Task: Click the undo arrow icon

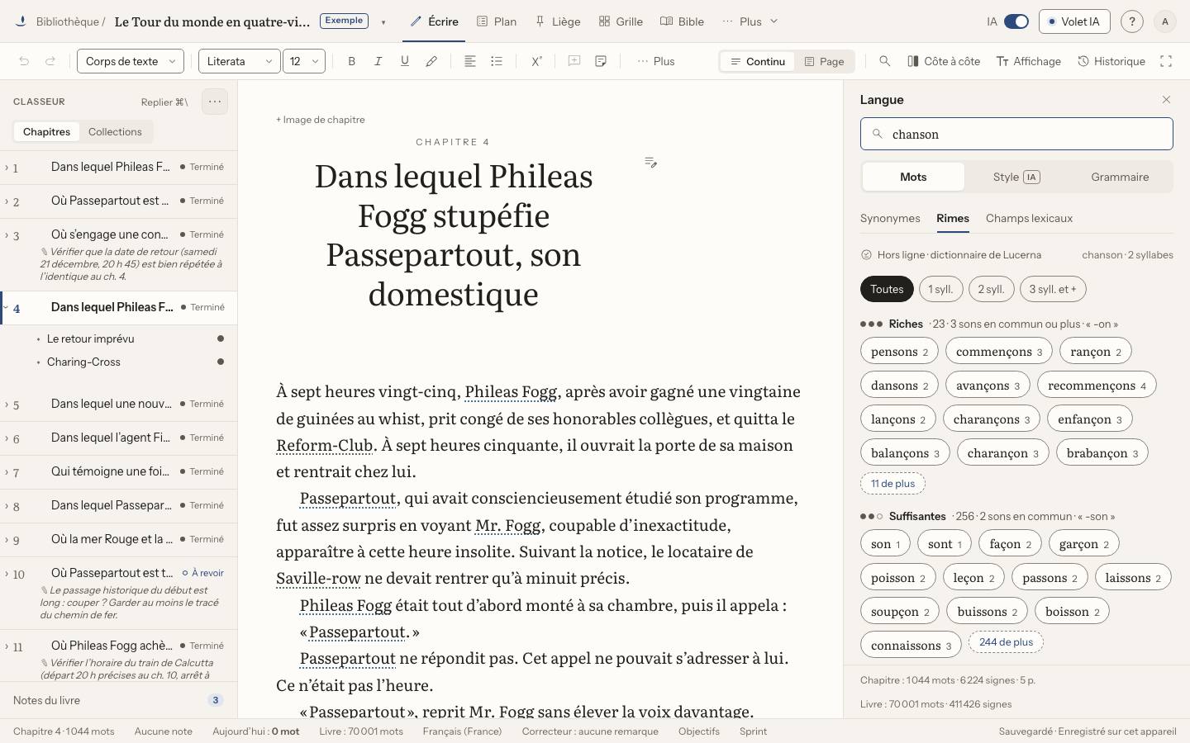Action: (x=24, y=61)
